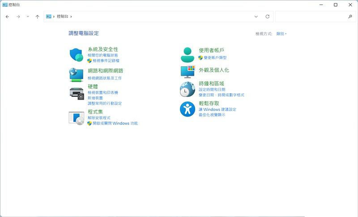The image size is (358, 217).
Task: Click the 時鐘和區域 clock globe icon
Action: click(x=188, y=89)
